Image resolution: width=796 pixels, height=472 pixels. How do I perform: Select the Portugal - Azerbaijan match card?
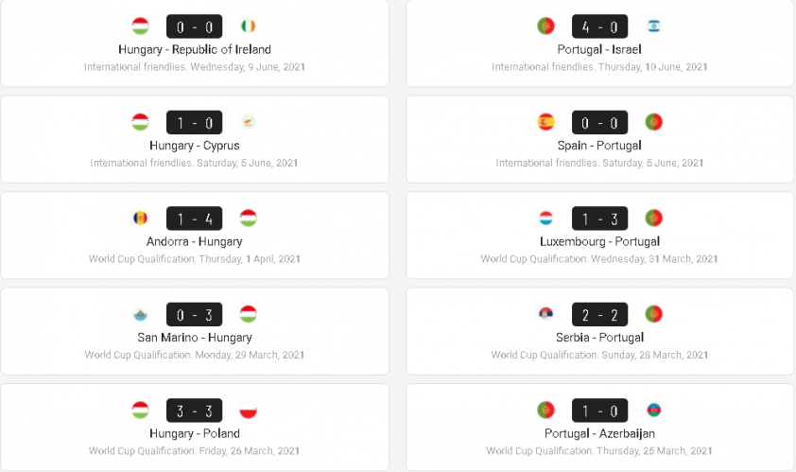click(x=599, y=427)
